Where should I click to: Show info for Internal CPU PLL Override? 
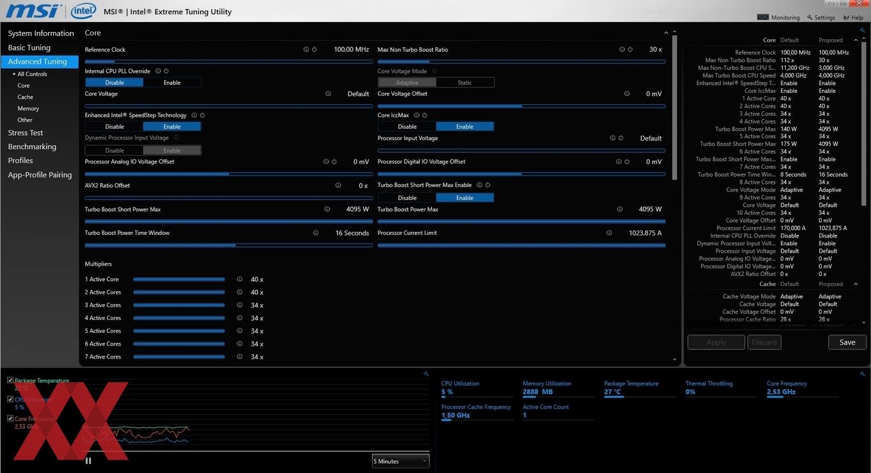coord(158,71)
